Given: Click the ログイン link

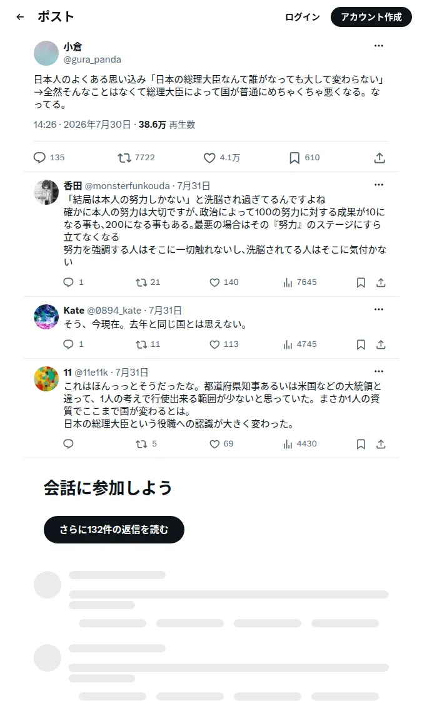Looking at the screenshot, I should pyautogui.click(x=302, y=17).
